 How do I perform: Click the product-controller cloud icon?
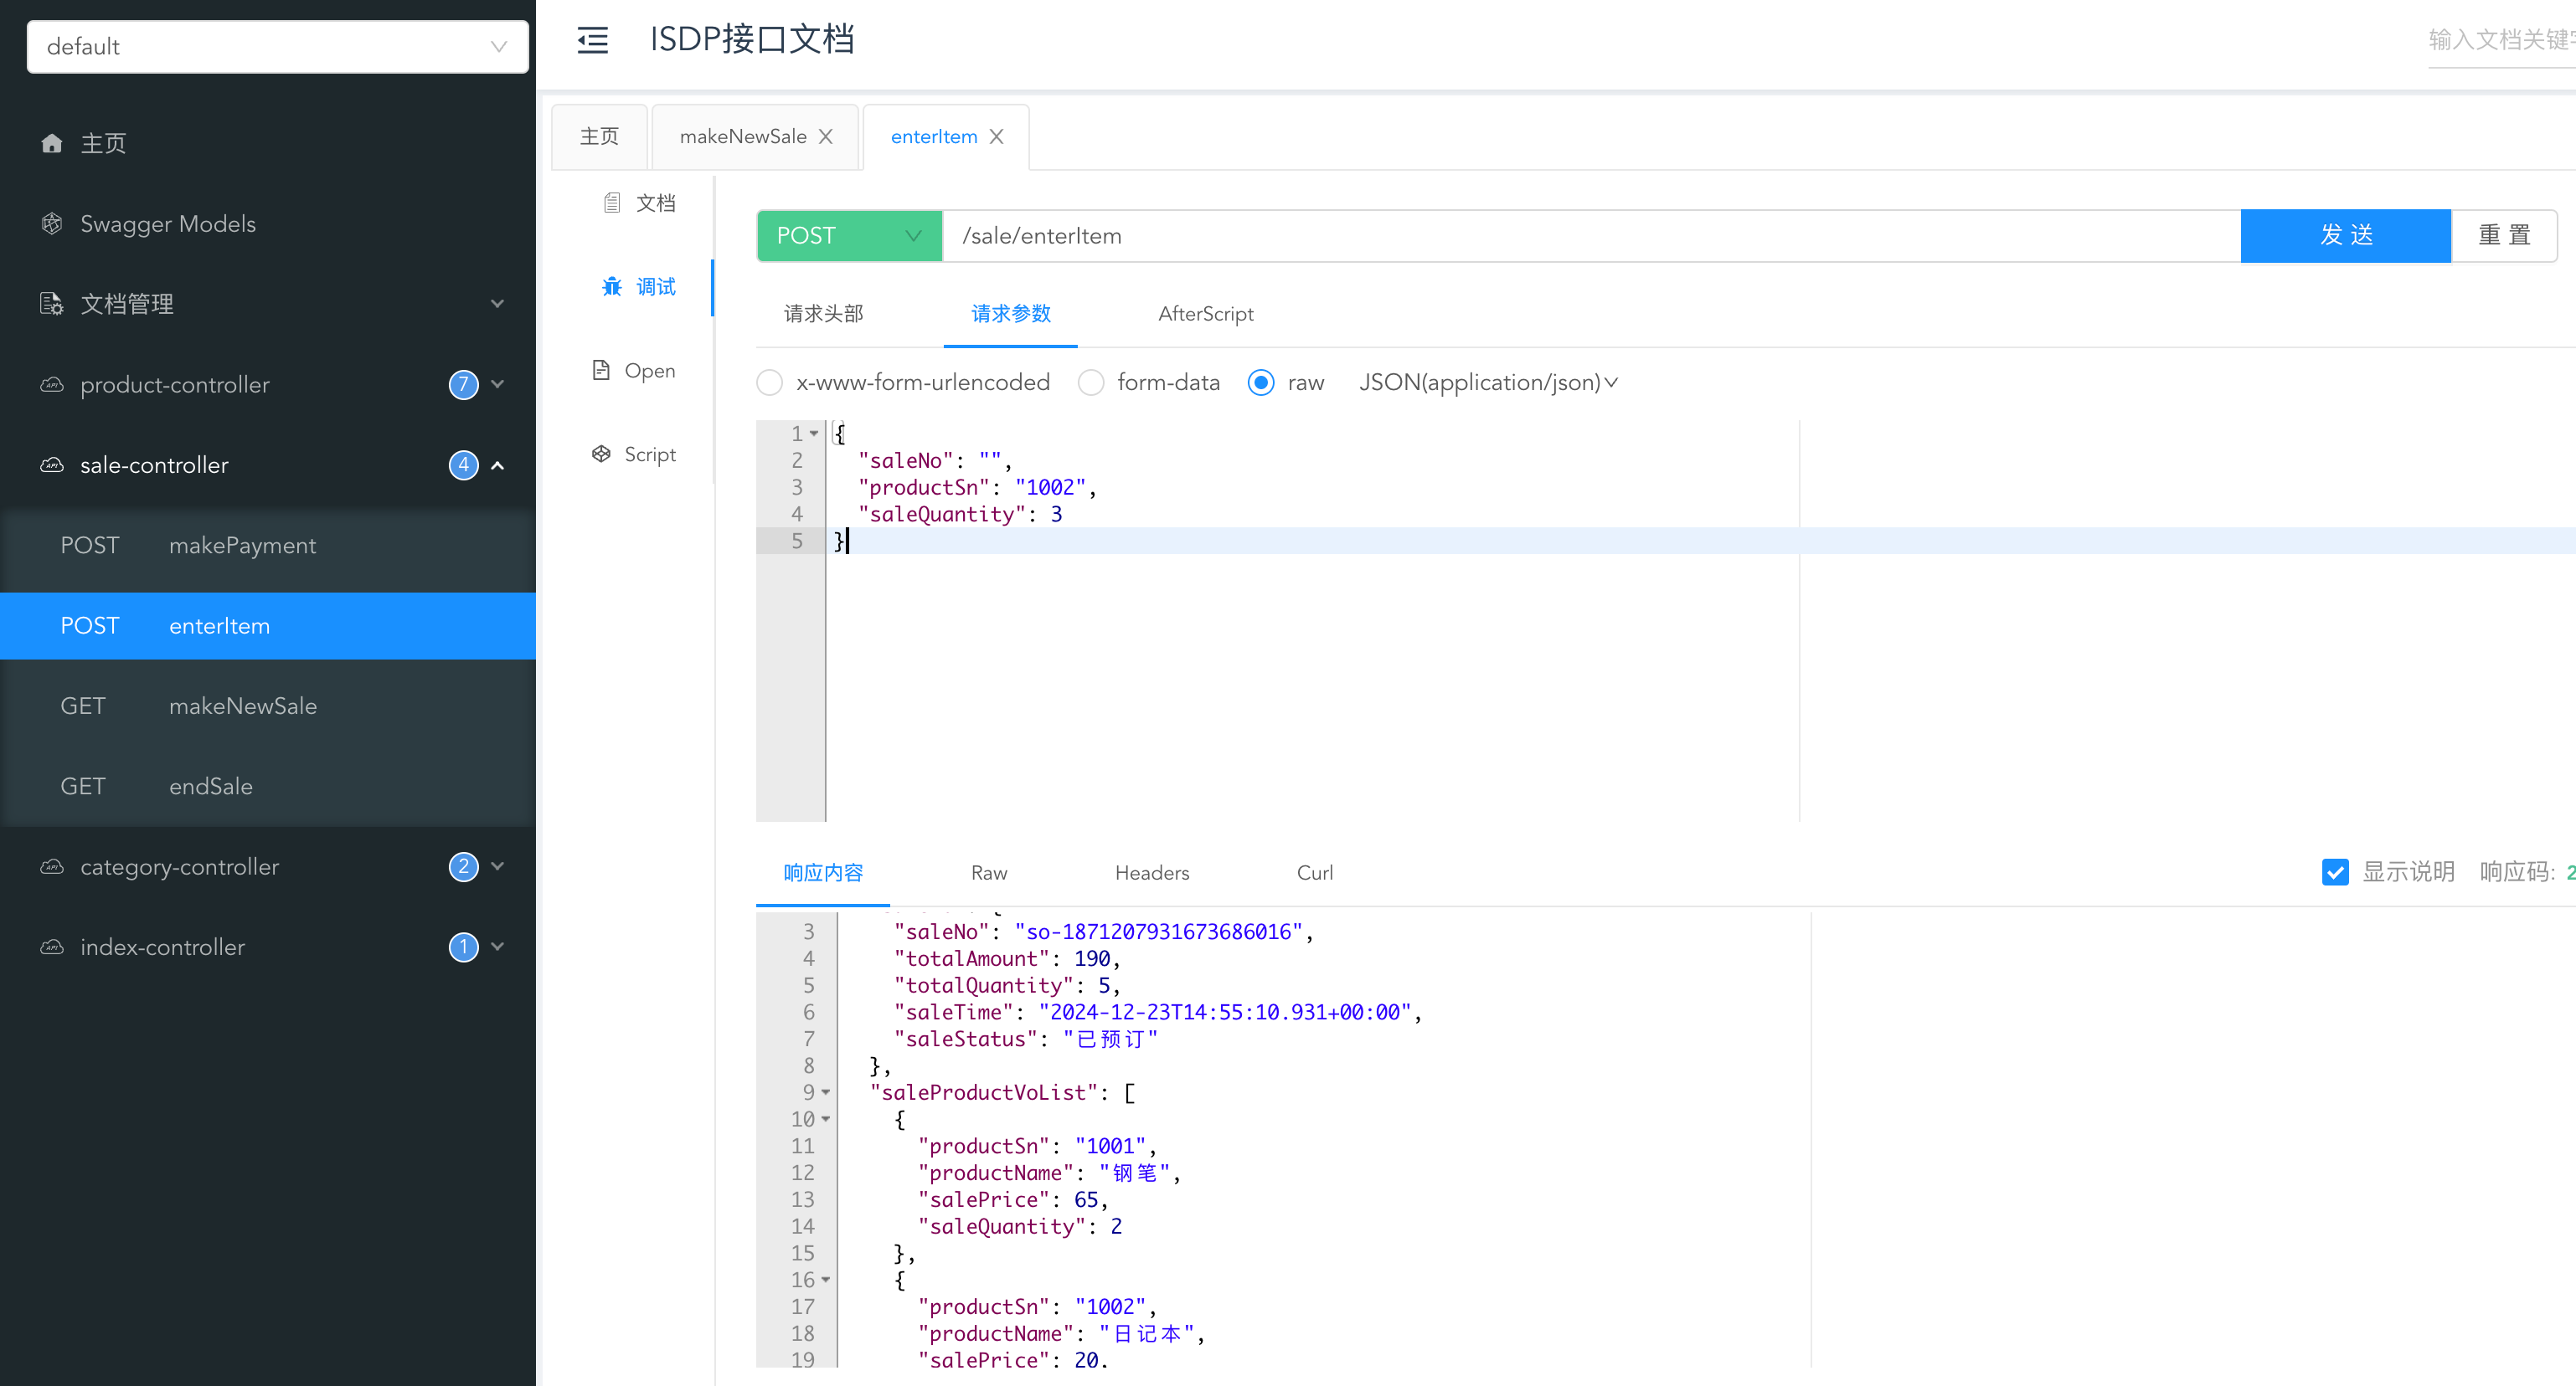(52, 385)
